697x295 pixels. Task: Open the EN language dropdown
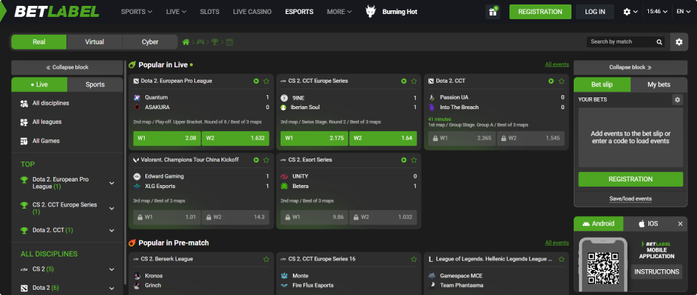tap(683, 12)
